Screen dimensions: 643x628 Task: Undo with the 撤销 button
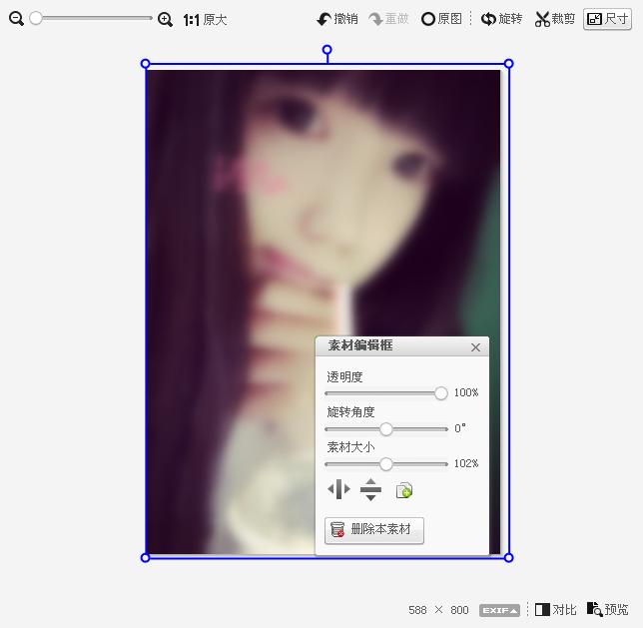point(337,19)
